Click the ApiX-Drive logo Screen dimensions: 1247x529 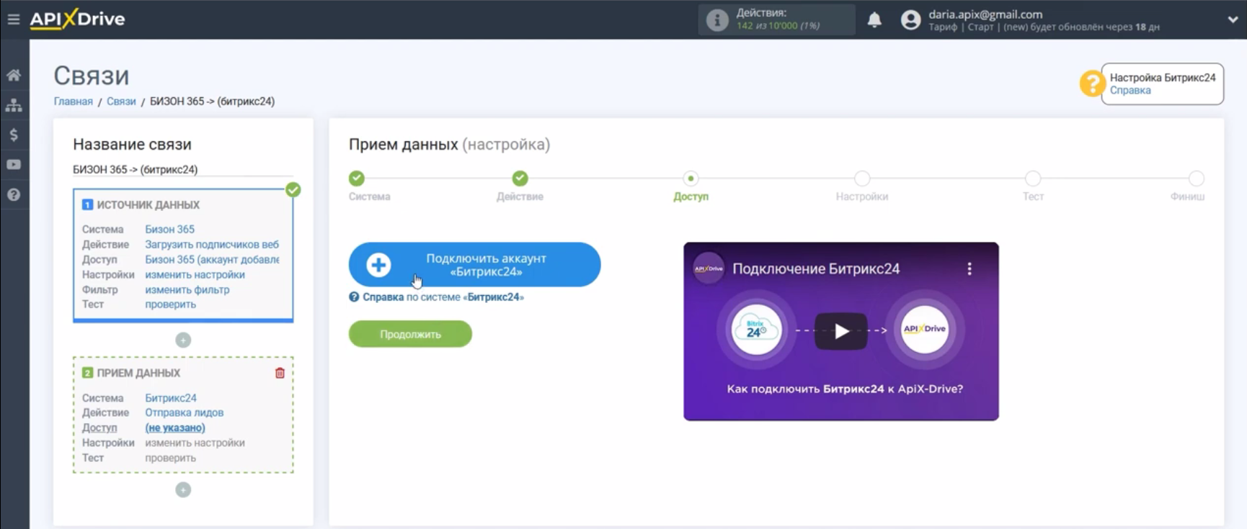tap(77, 19)
